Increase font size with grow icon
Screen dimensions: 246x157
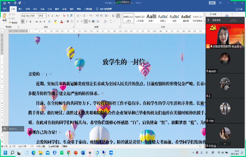click(x=49, y=16)
